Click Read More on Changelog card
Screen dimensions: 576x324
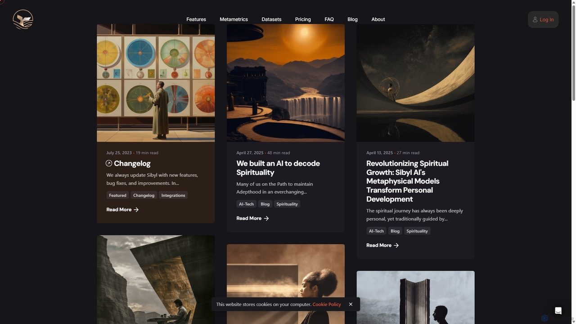122,210
